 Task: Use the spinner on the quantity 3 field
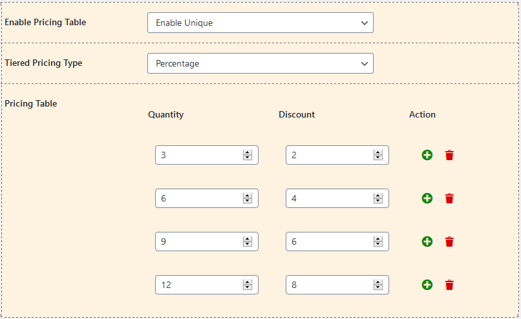coord(248,155)
